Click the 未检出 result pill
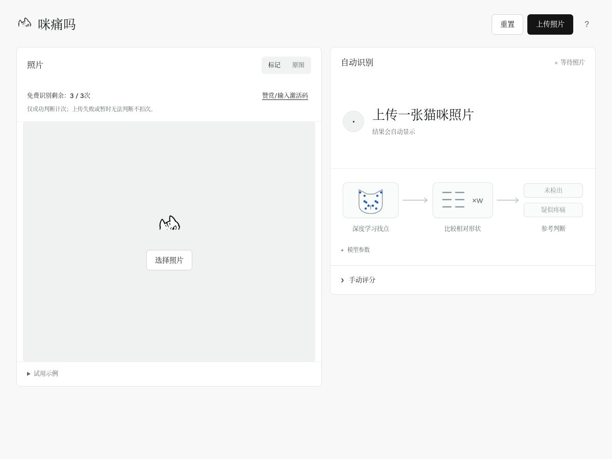Viewport: 612px width, 459px height. pos(553,190)
